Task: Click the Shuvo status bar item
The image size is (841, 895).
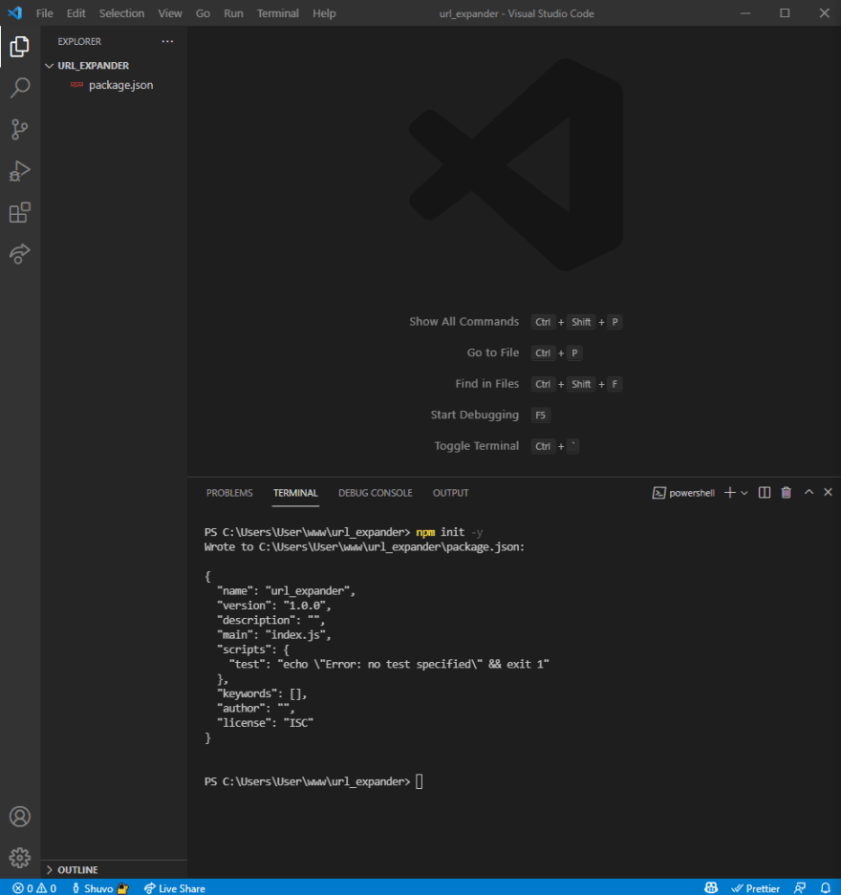Action: [99, 887]
